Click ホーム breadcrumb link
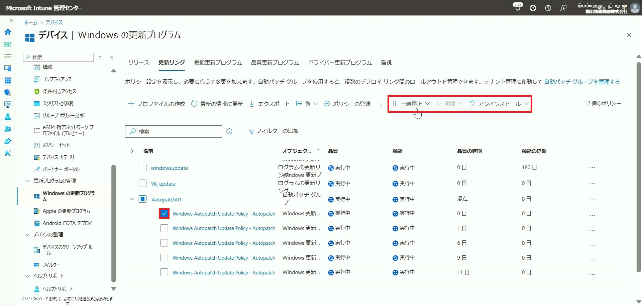Image resolution: width=642 pixels, height=306 pixels. (31, 22)
